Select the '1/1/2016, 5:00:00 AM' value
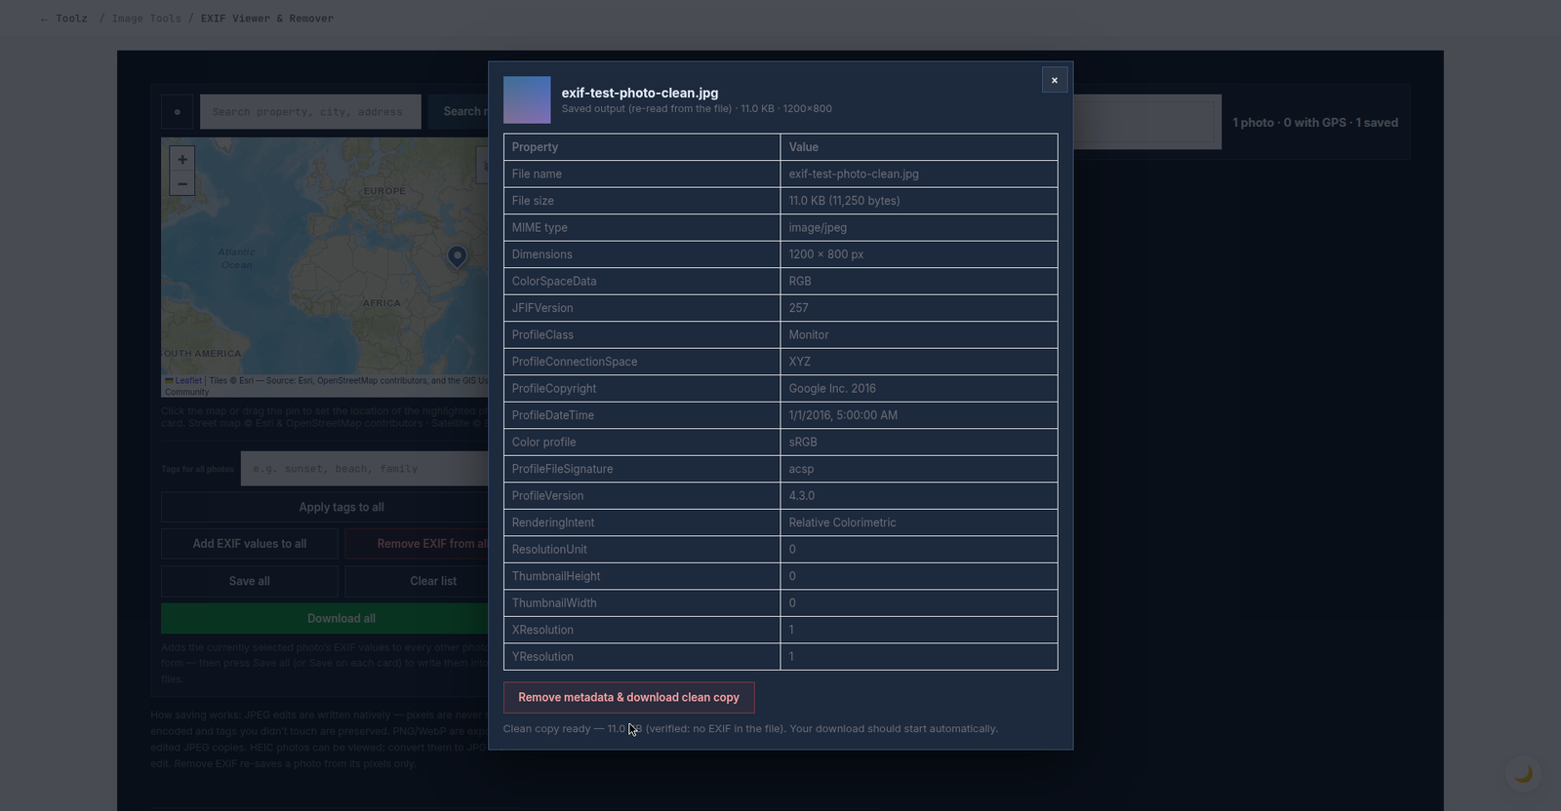Image resolution: width=1561 pixels, height=811 pixels. [x=843, y=415]
